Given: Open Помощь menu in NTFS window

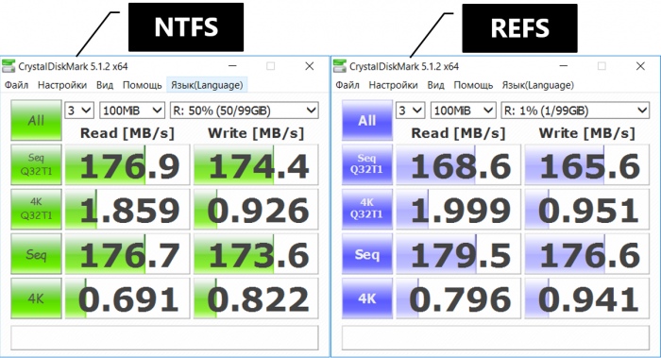Looking at the screenshot, I should [142, 85].
